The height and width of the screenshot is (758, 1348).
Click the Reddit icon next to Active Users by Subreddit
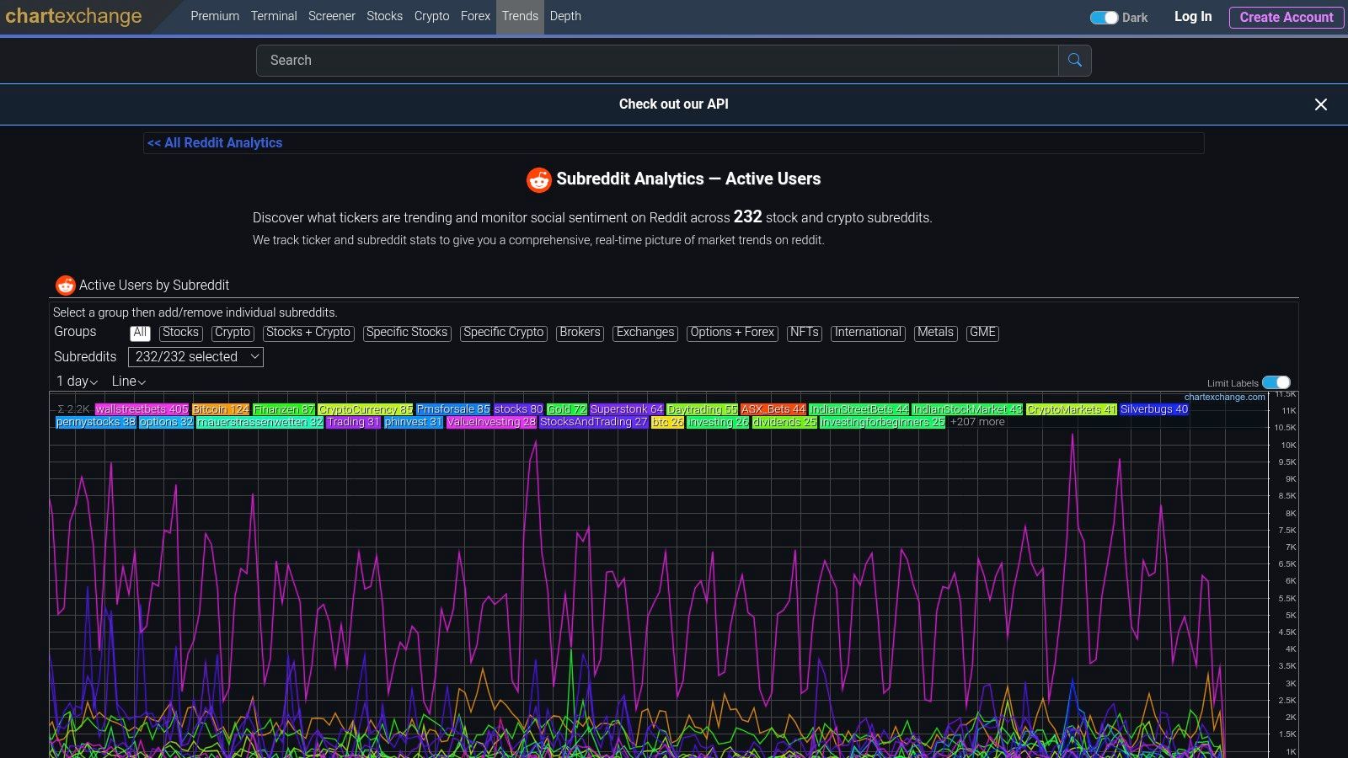pyautogui.click(x=65, y=286)
